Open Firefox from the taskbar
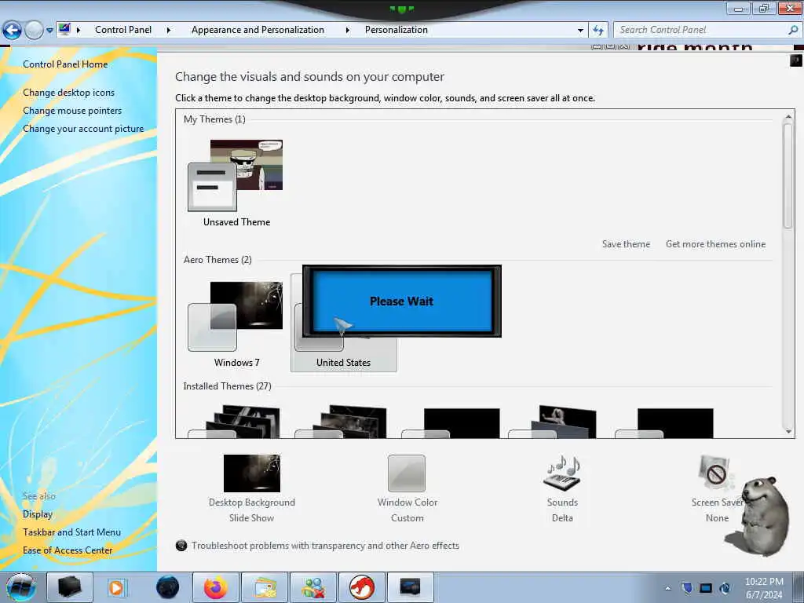The width and height of the screenshot is (804, 603). pos(216,587)
